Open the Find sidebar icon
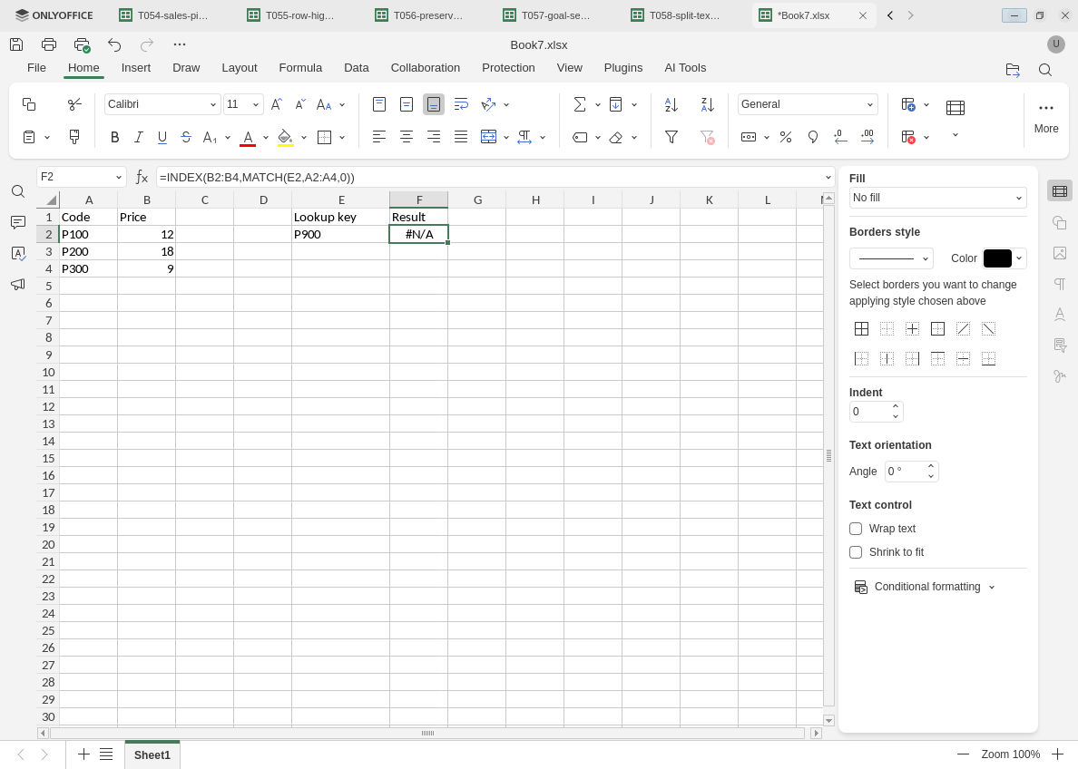Screen dimensions: 1078x769 tap(18, 191)
